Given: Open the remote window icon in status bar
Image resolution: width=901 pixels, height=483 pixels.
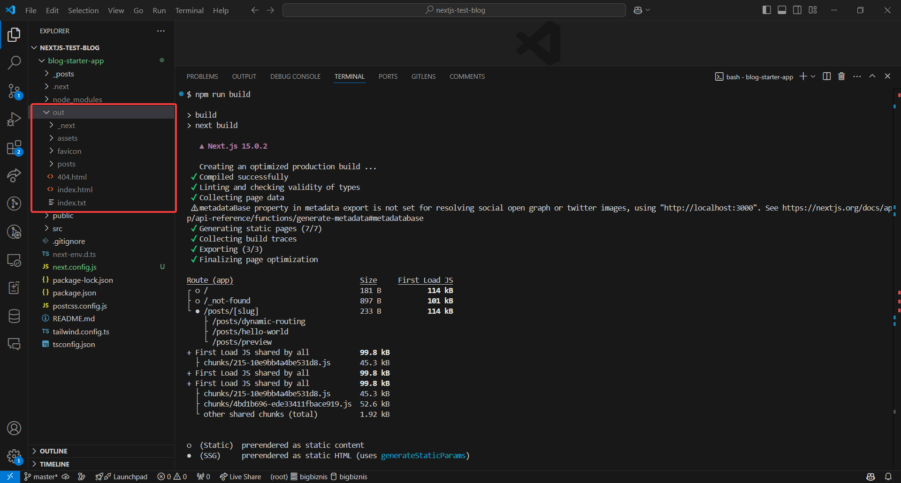Looking at the screenshot, I should (10, 476).
